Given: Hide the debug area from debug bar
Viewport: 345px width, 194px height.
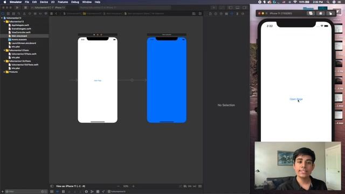Looking at the screenshot, I should (52, 192).
